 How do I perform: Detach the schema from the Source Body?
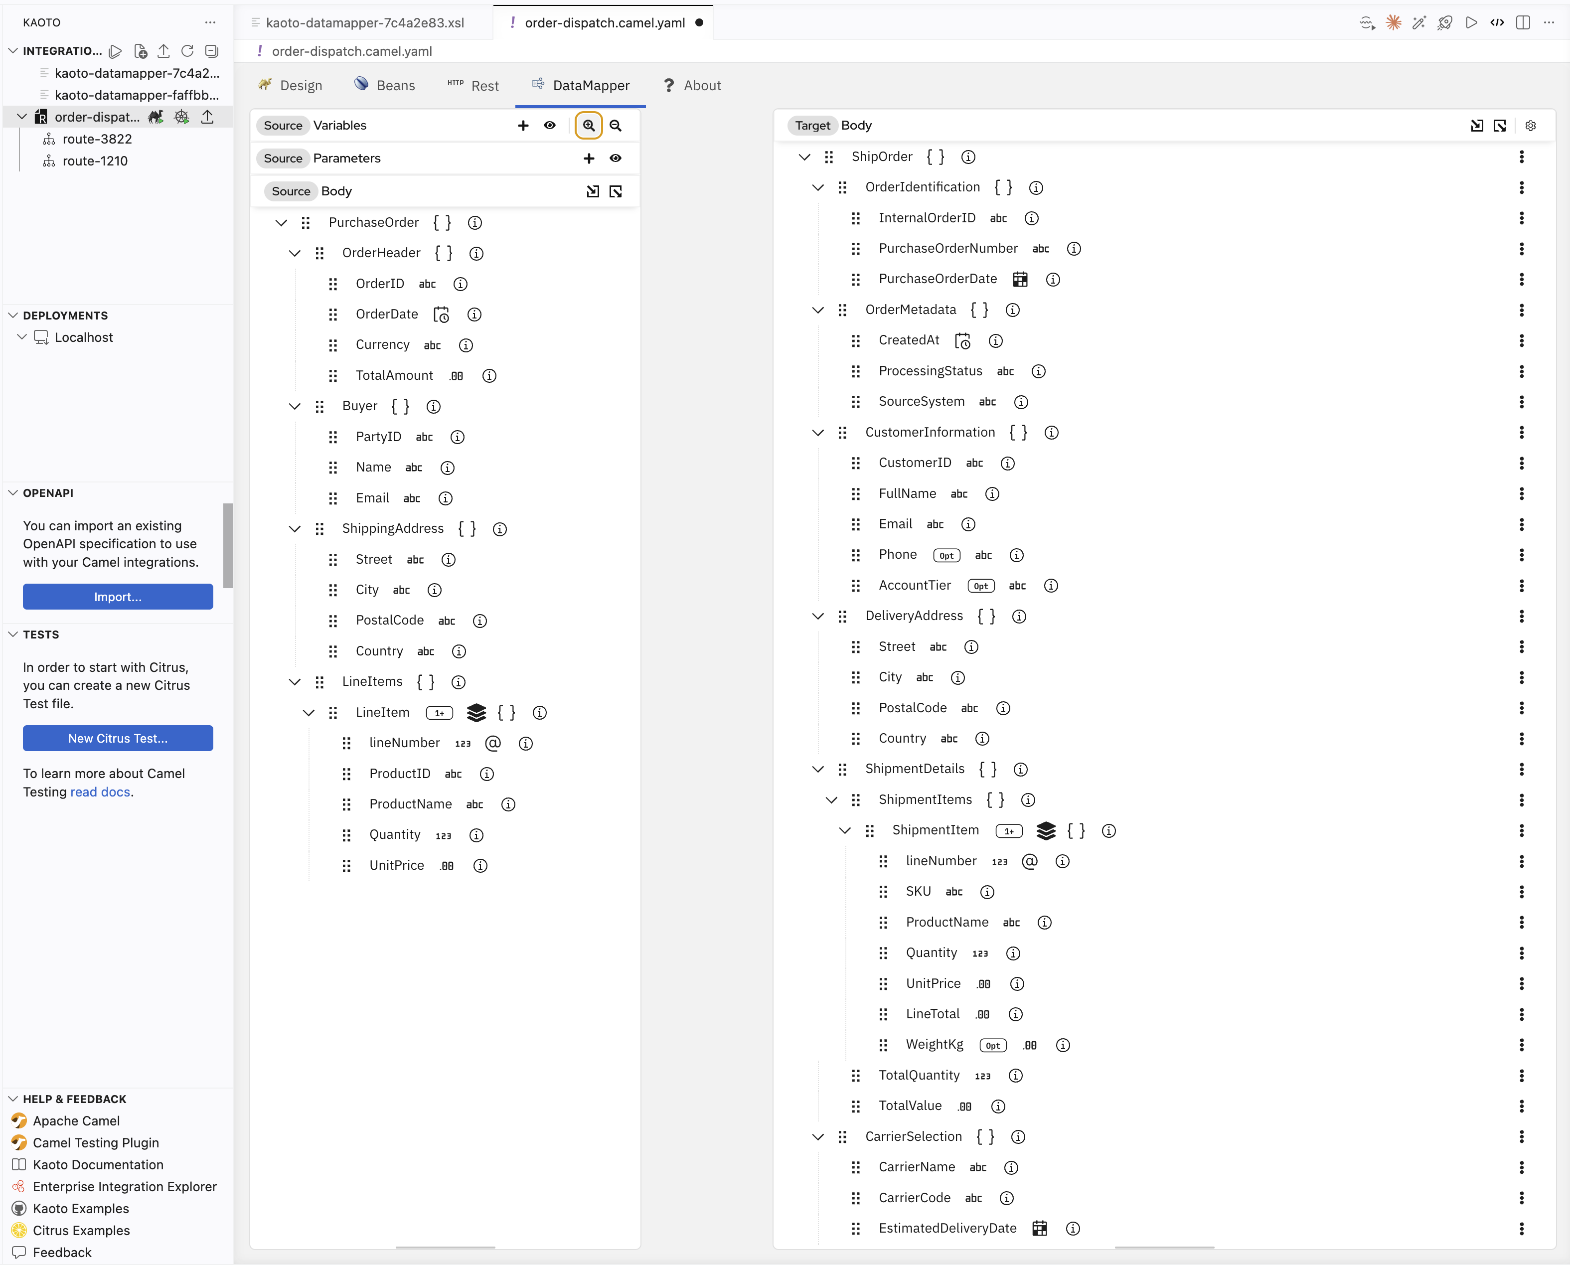pyautogui.click(x=615, y=191)
